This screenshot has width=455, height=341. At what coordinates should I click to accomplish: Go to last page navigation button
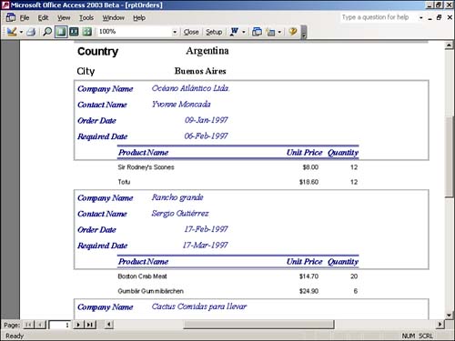[90, 325]
